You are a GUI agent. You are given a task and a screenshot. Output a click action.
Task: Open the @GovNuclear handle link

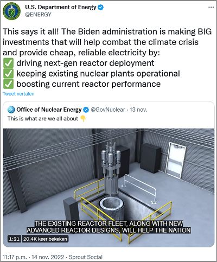point(108,110)
